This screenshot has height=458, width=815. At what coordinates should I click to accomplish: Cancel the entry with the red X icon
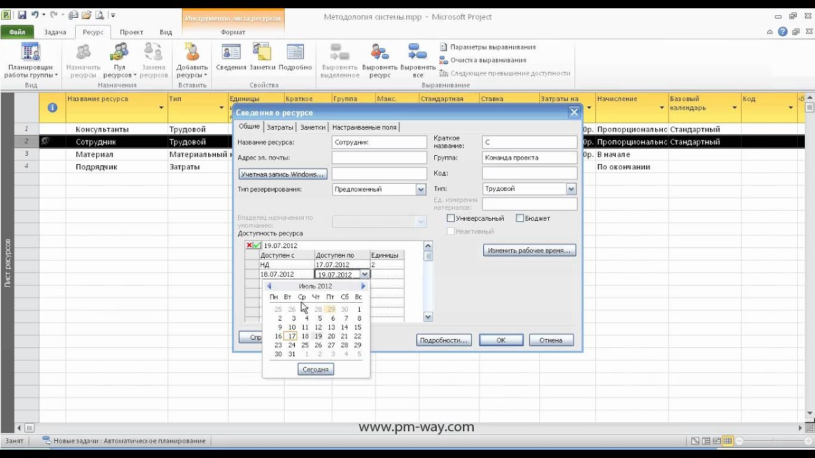click(249, 246)
